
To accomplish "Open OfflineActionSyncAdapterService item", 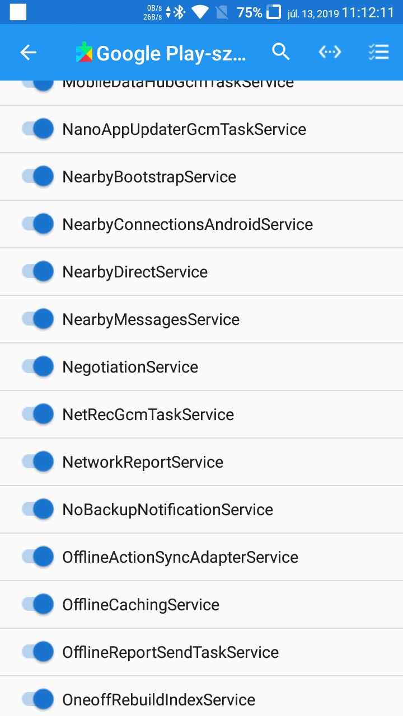I will (201, 557).
